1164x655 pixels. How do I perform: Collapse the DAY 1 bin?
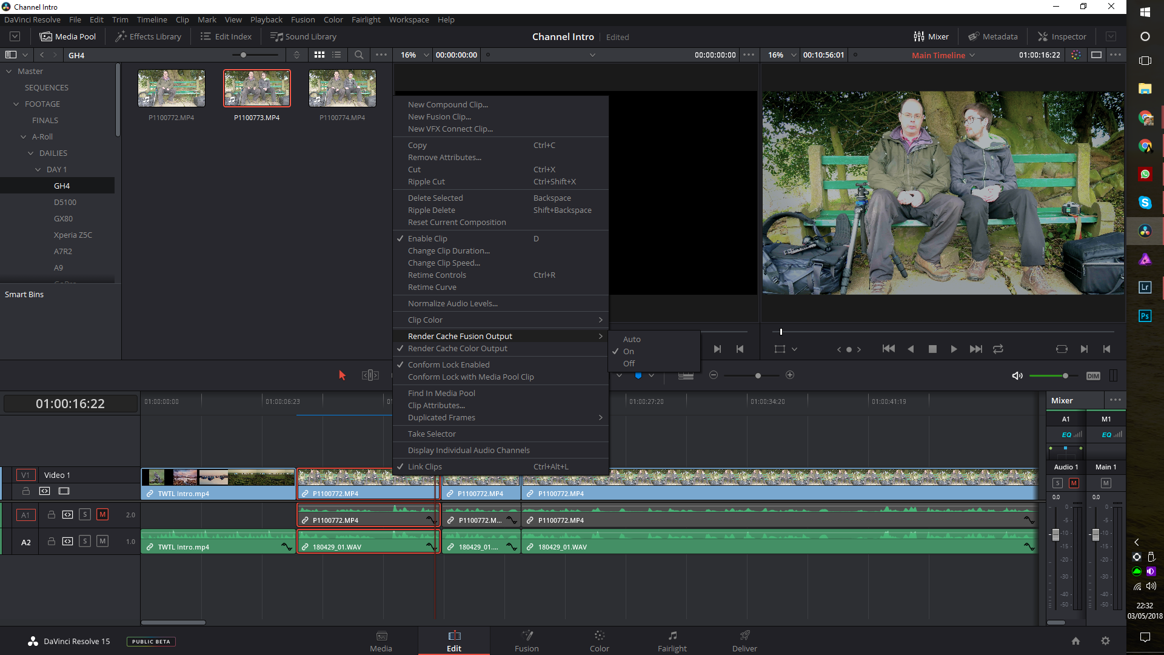38,169
